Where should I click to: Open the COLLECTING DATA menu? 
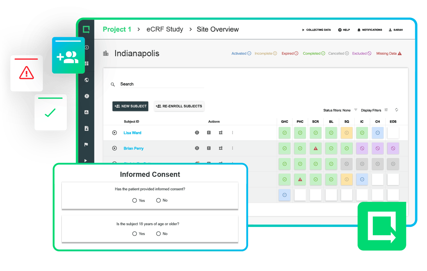pos(316,30)
